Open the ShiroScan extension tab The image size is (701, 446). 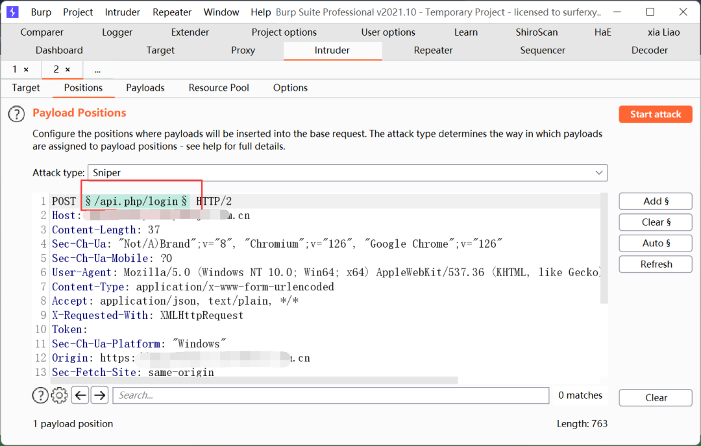tap(537, 32)
